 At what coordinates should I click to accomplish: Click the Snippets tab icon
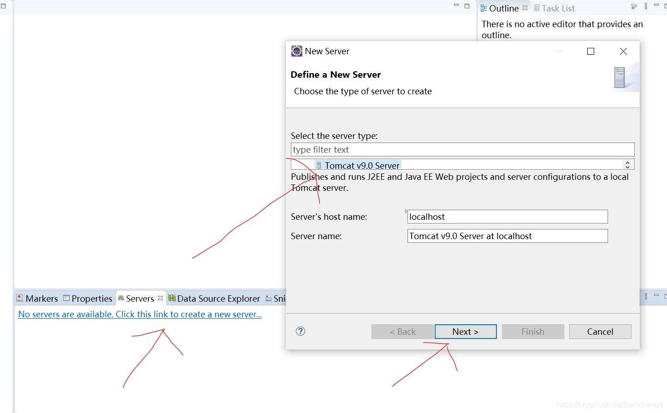click(269, 298)
